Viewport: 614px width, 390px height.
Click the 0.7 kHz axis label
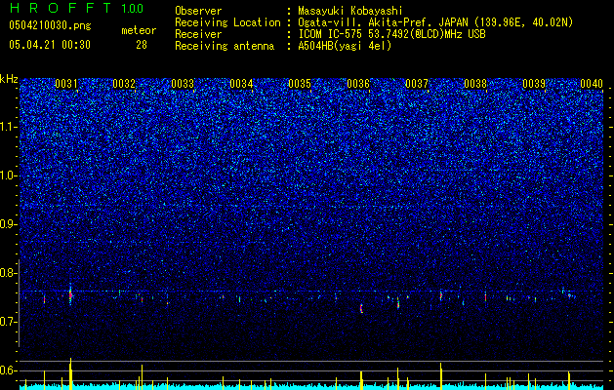pos(9,322)
